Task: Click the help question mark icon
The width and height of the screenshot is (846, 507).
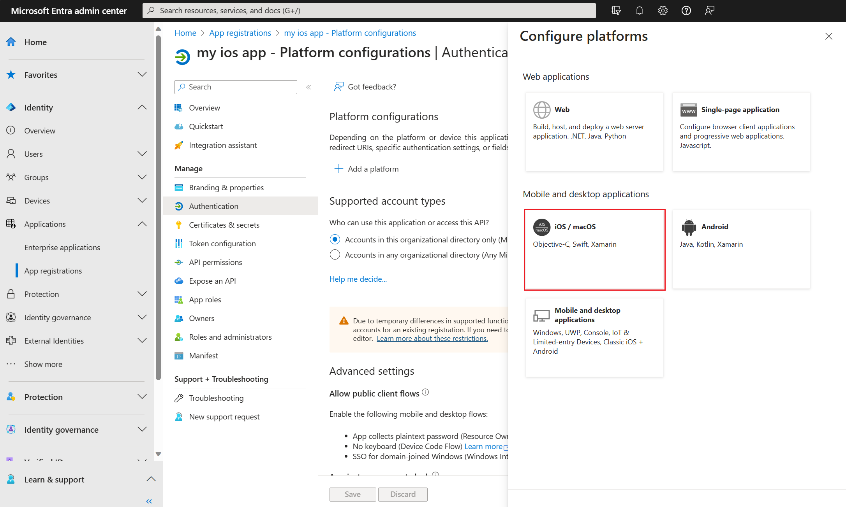Action: (x=686, y=11)
